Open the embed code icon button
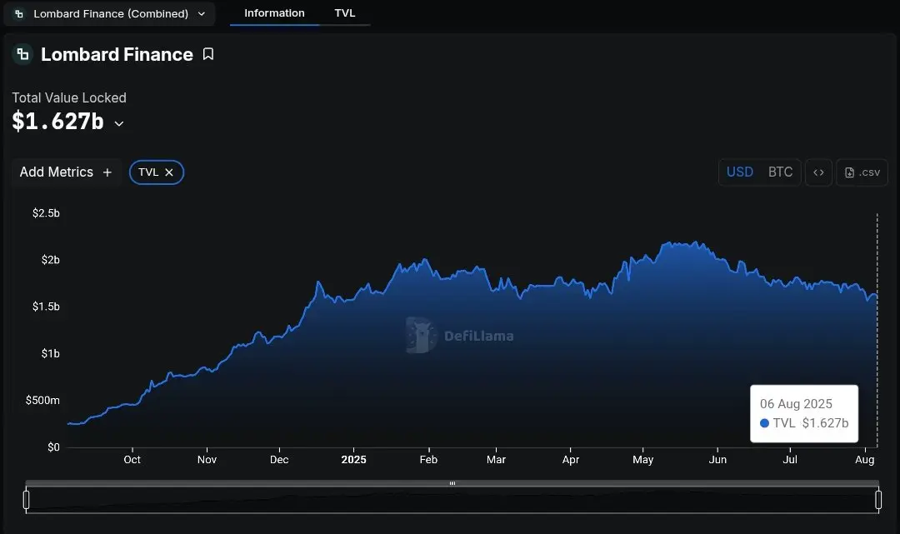 [x=818, y=172]
